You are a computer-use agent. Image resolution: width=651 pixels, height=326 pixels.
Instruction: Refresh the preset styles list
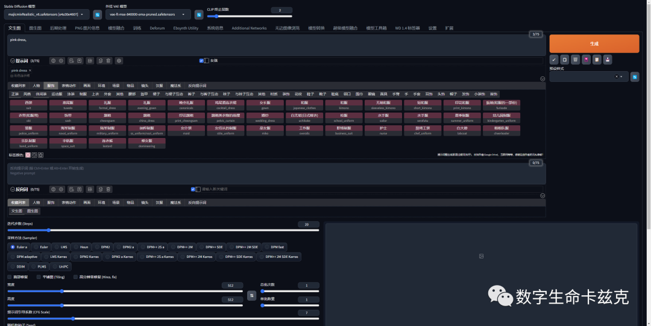pyautogui.click(x=634, y=77)
